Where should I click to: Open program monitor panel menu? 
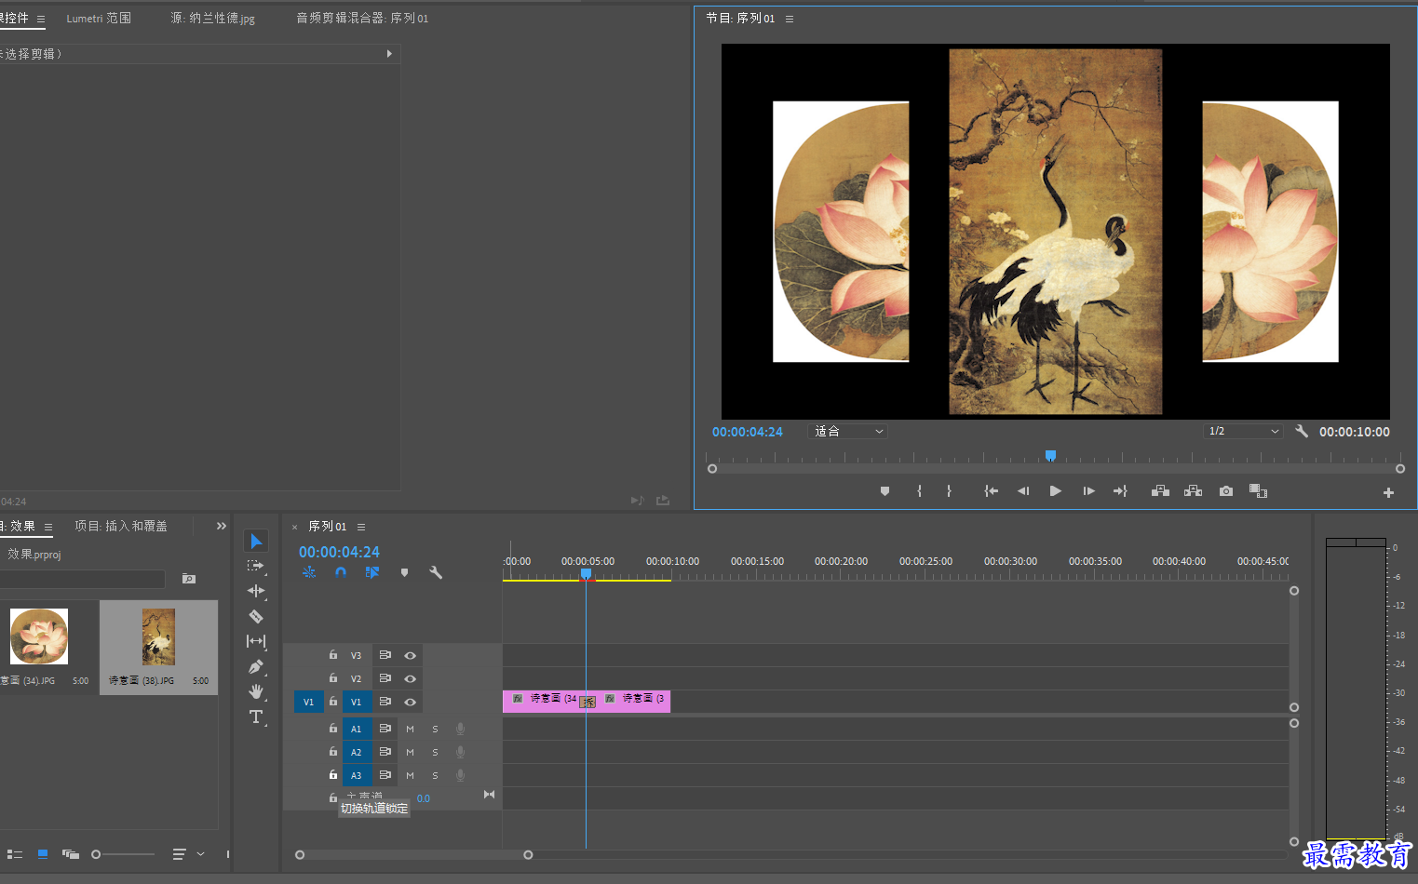[790, 19]
